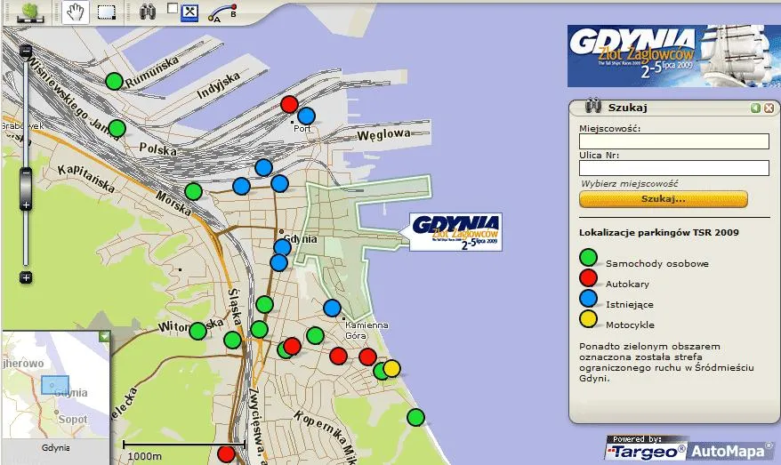This screenshot has height=465, width=781.
Task: Click the zoom slider handle
Action: [26, 186]
